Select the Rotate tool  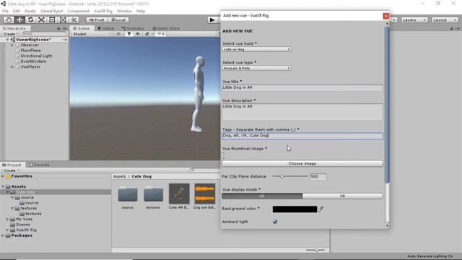[x=30, y=19]
